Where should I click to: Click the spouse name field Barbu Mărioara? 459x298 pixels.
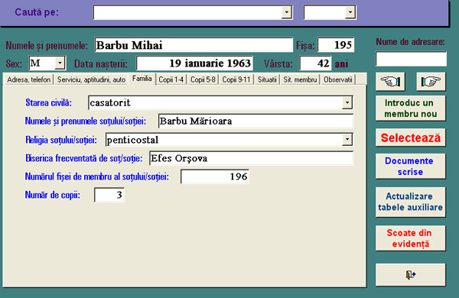(x=256, y=121)
